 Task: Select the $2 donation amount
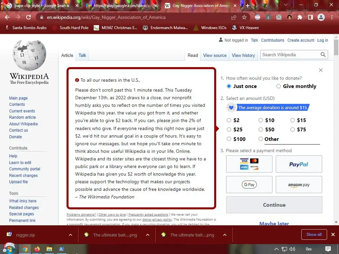(229, 120)
